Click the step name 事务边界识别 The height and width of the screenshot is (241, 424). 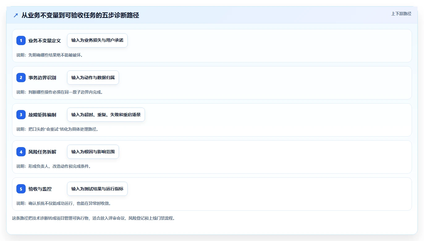[x=42, y=78]
